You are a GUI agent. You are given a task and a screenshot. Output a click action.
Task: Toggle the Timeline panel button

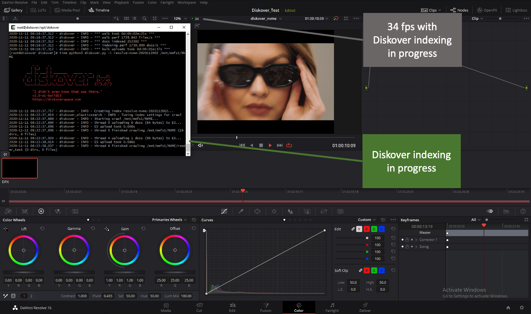(99, 10)
